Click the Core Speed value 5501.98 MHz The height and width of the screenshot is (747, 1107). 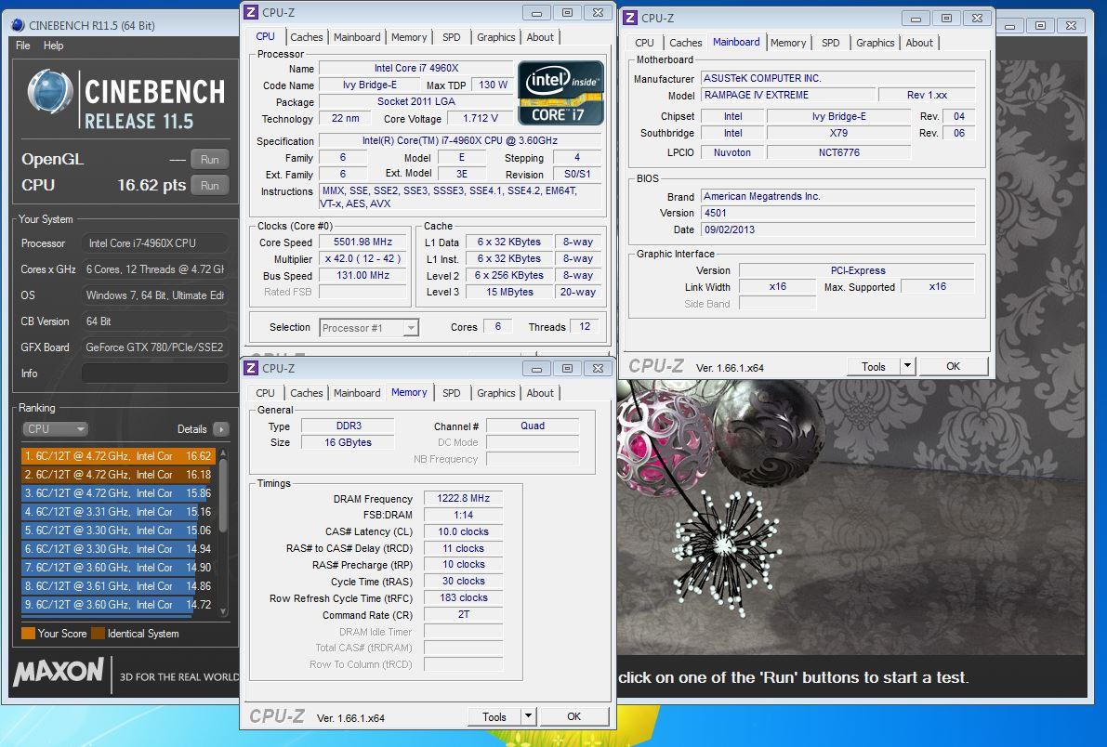click(362, 242)
